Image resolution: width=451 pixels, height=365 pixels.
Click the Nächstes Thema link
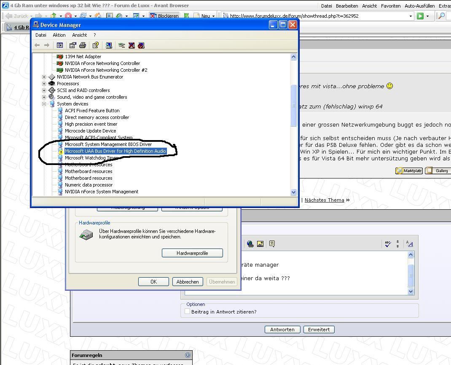(324, 200)
